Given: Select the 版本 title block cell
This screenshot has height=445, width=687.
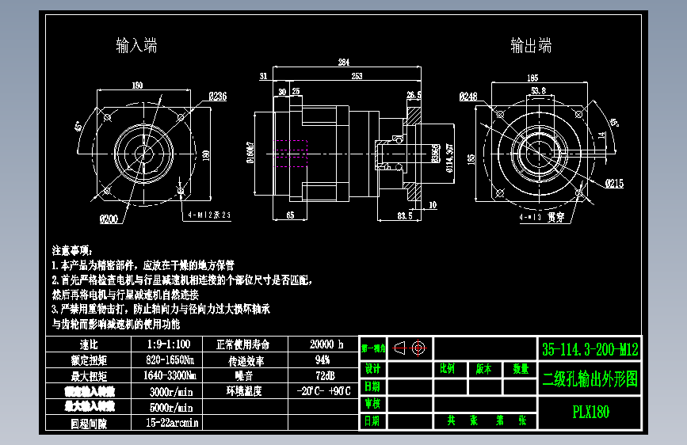Looking at the screenshot, I should coord(484,369).
